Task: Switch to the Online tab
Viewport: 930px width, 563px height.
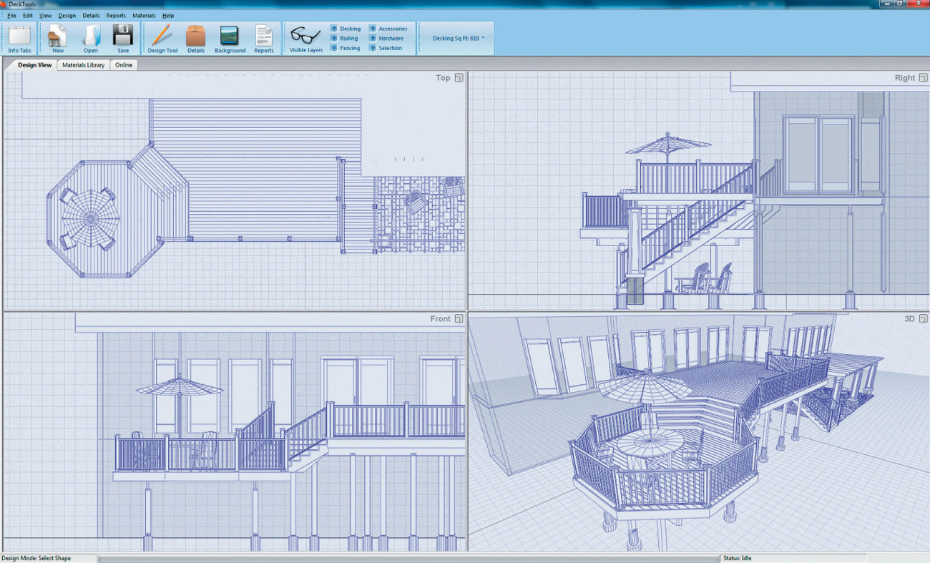Action: click(124, 64)
